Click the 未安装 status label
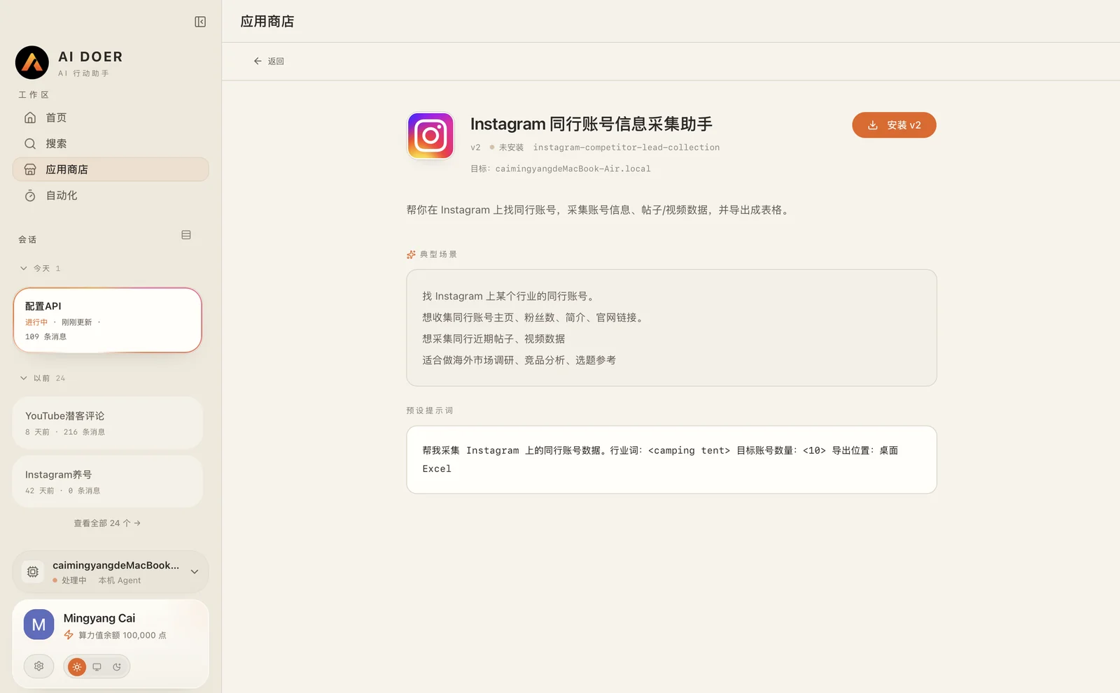Screen dimensions: 1120x693 coord(511,148)
